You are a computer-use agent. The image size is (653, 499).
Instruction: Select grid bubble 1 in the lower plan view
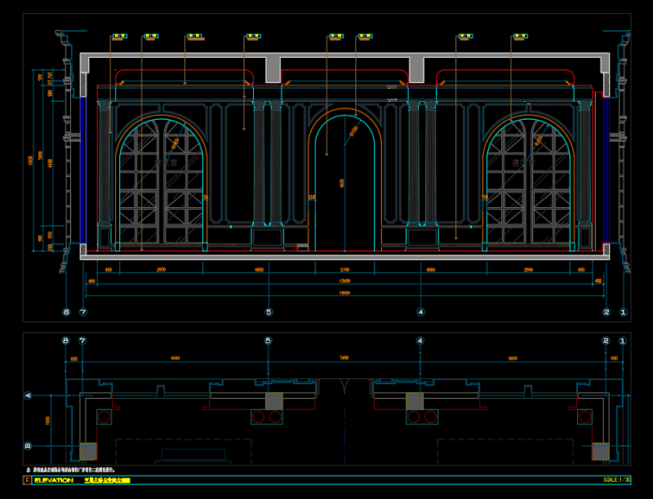(x=624, y=341)
